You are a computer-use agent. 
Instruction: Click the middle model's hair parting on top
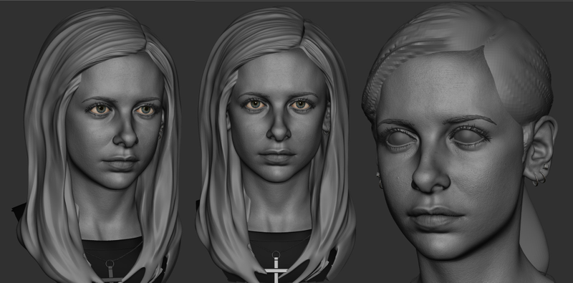[x=302, y=29]
